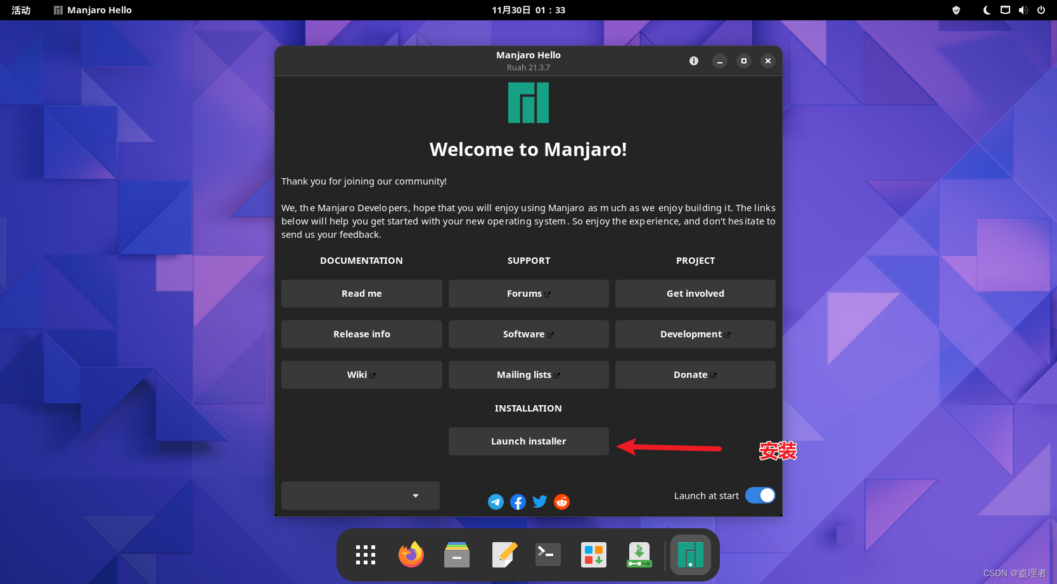The image size is (1057, 584).
Task: Click the 'Thank you for joining our community!' text
Action: (364, 181)
